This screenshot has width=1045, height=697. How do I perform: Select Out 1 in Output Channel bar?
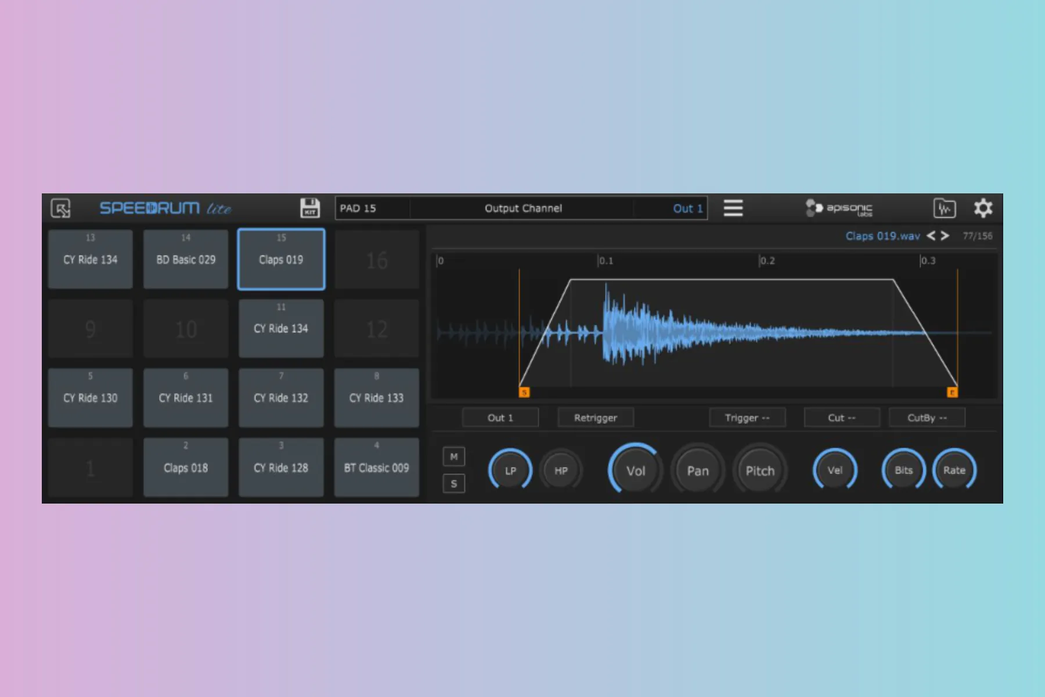(x=687, y=209)
